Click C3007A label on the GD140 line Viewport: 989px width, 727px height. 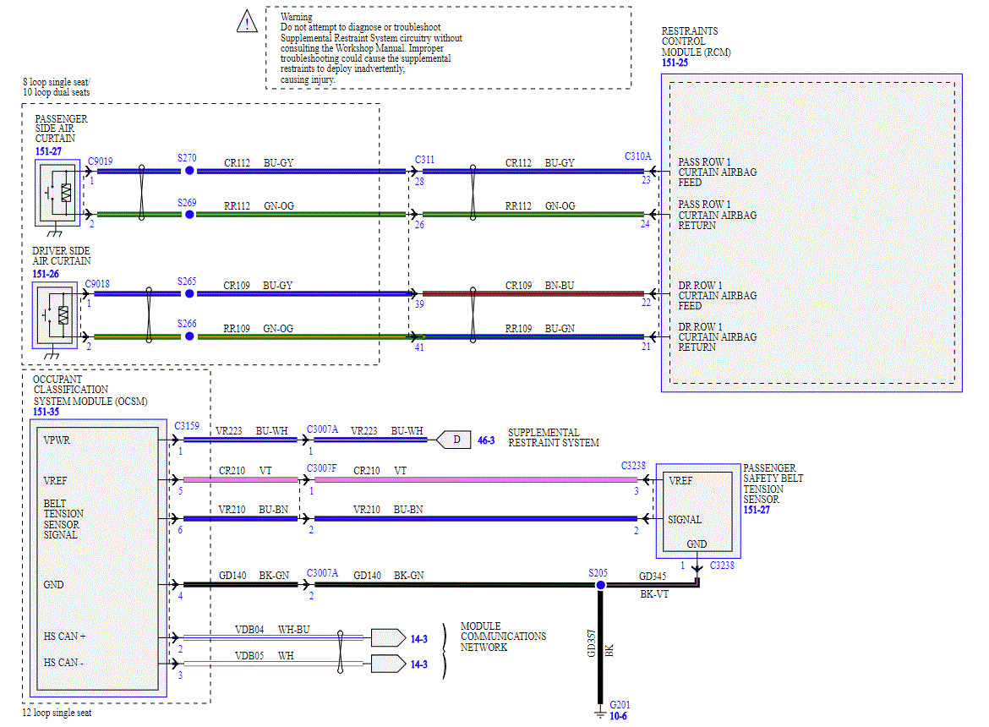(x=322, y=573)
